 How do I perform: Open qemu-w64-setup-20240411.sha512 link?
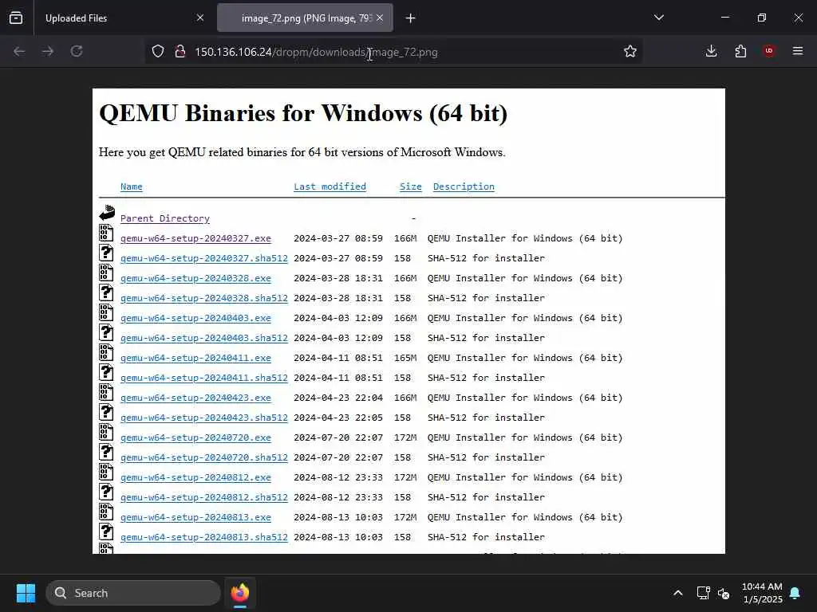tap(203, 378)
